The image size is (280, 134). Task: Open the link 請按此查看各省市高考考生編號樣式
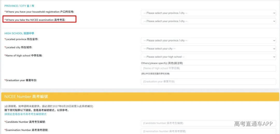[x=25, y=114]
